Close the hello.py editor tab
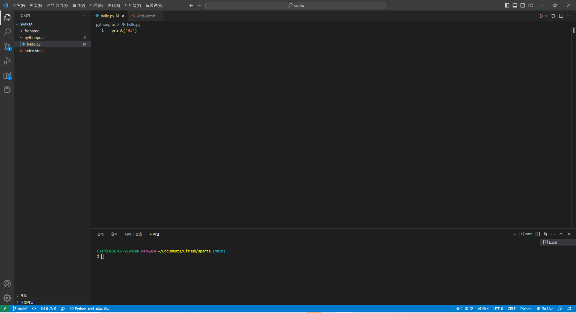 [123, 16]
